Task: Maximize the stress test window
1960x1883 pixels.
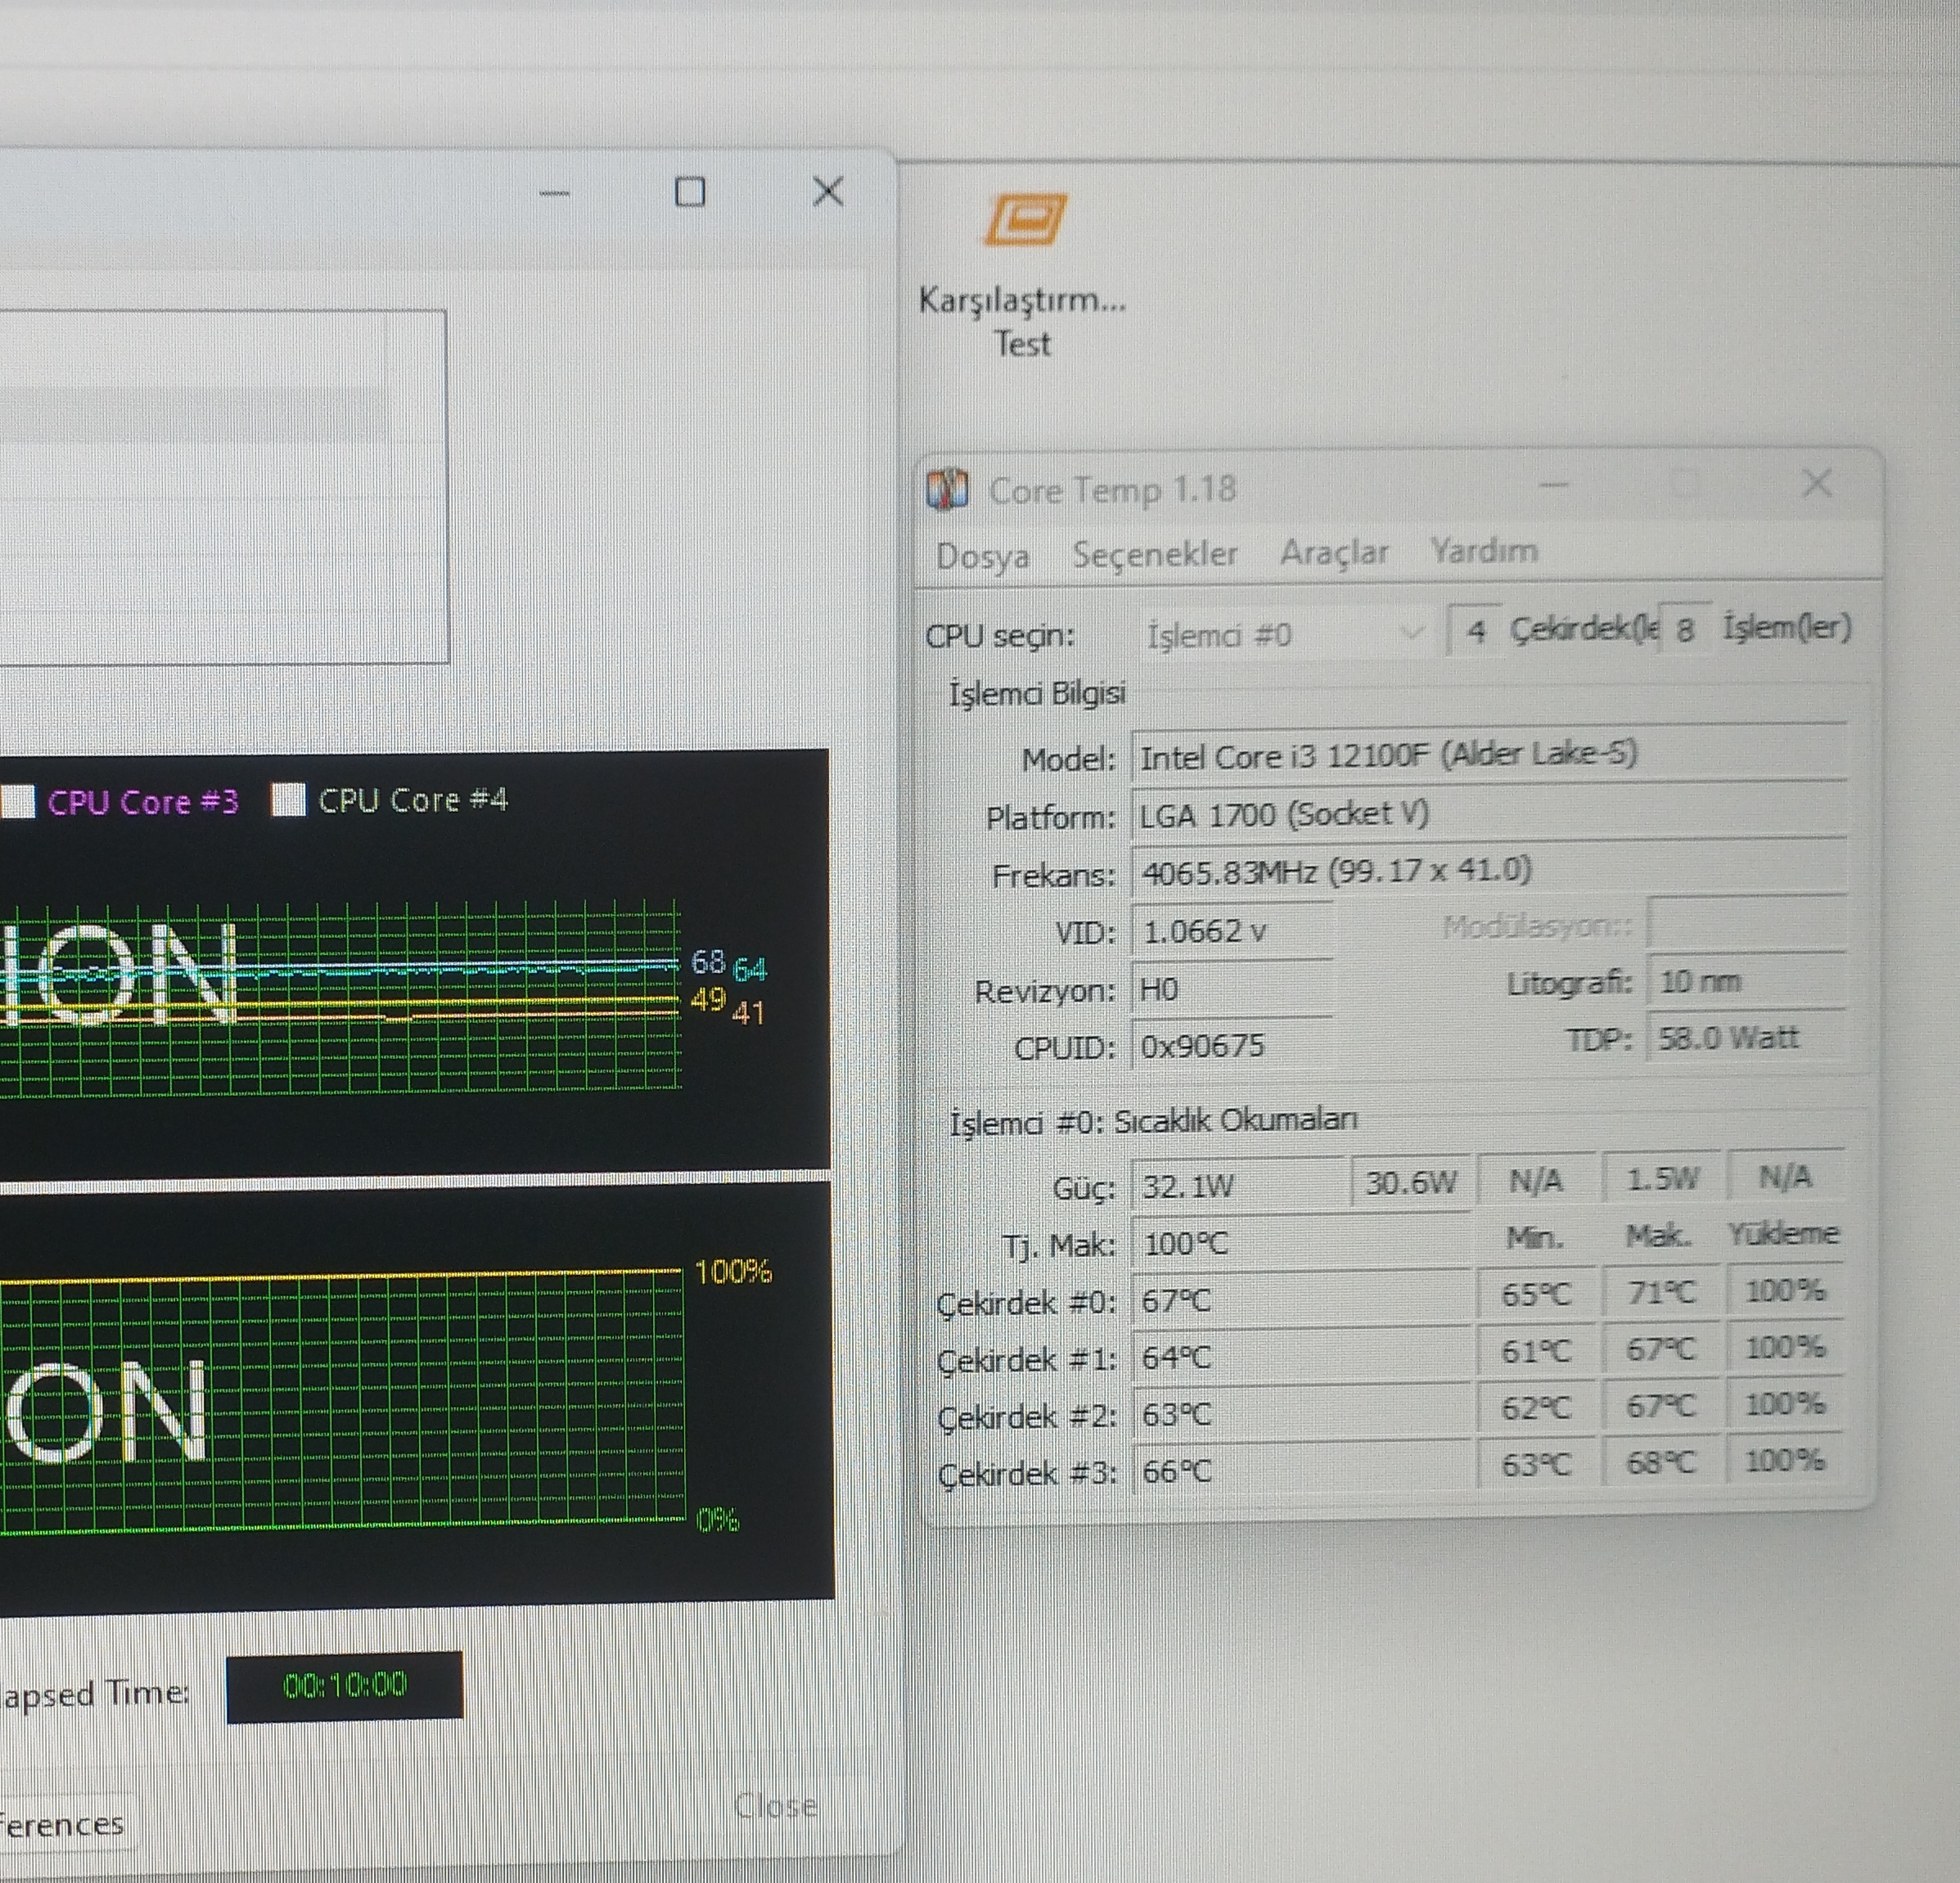Action: (690, 192)
